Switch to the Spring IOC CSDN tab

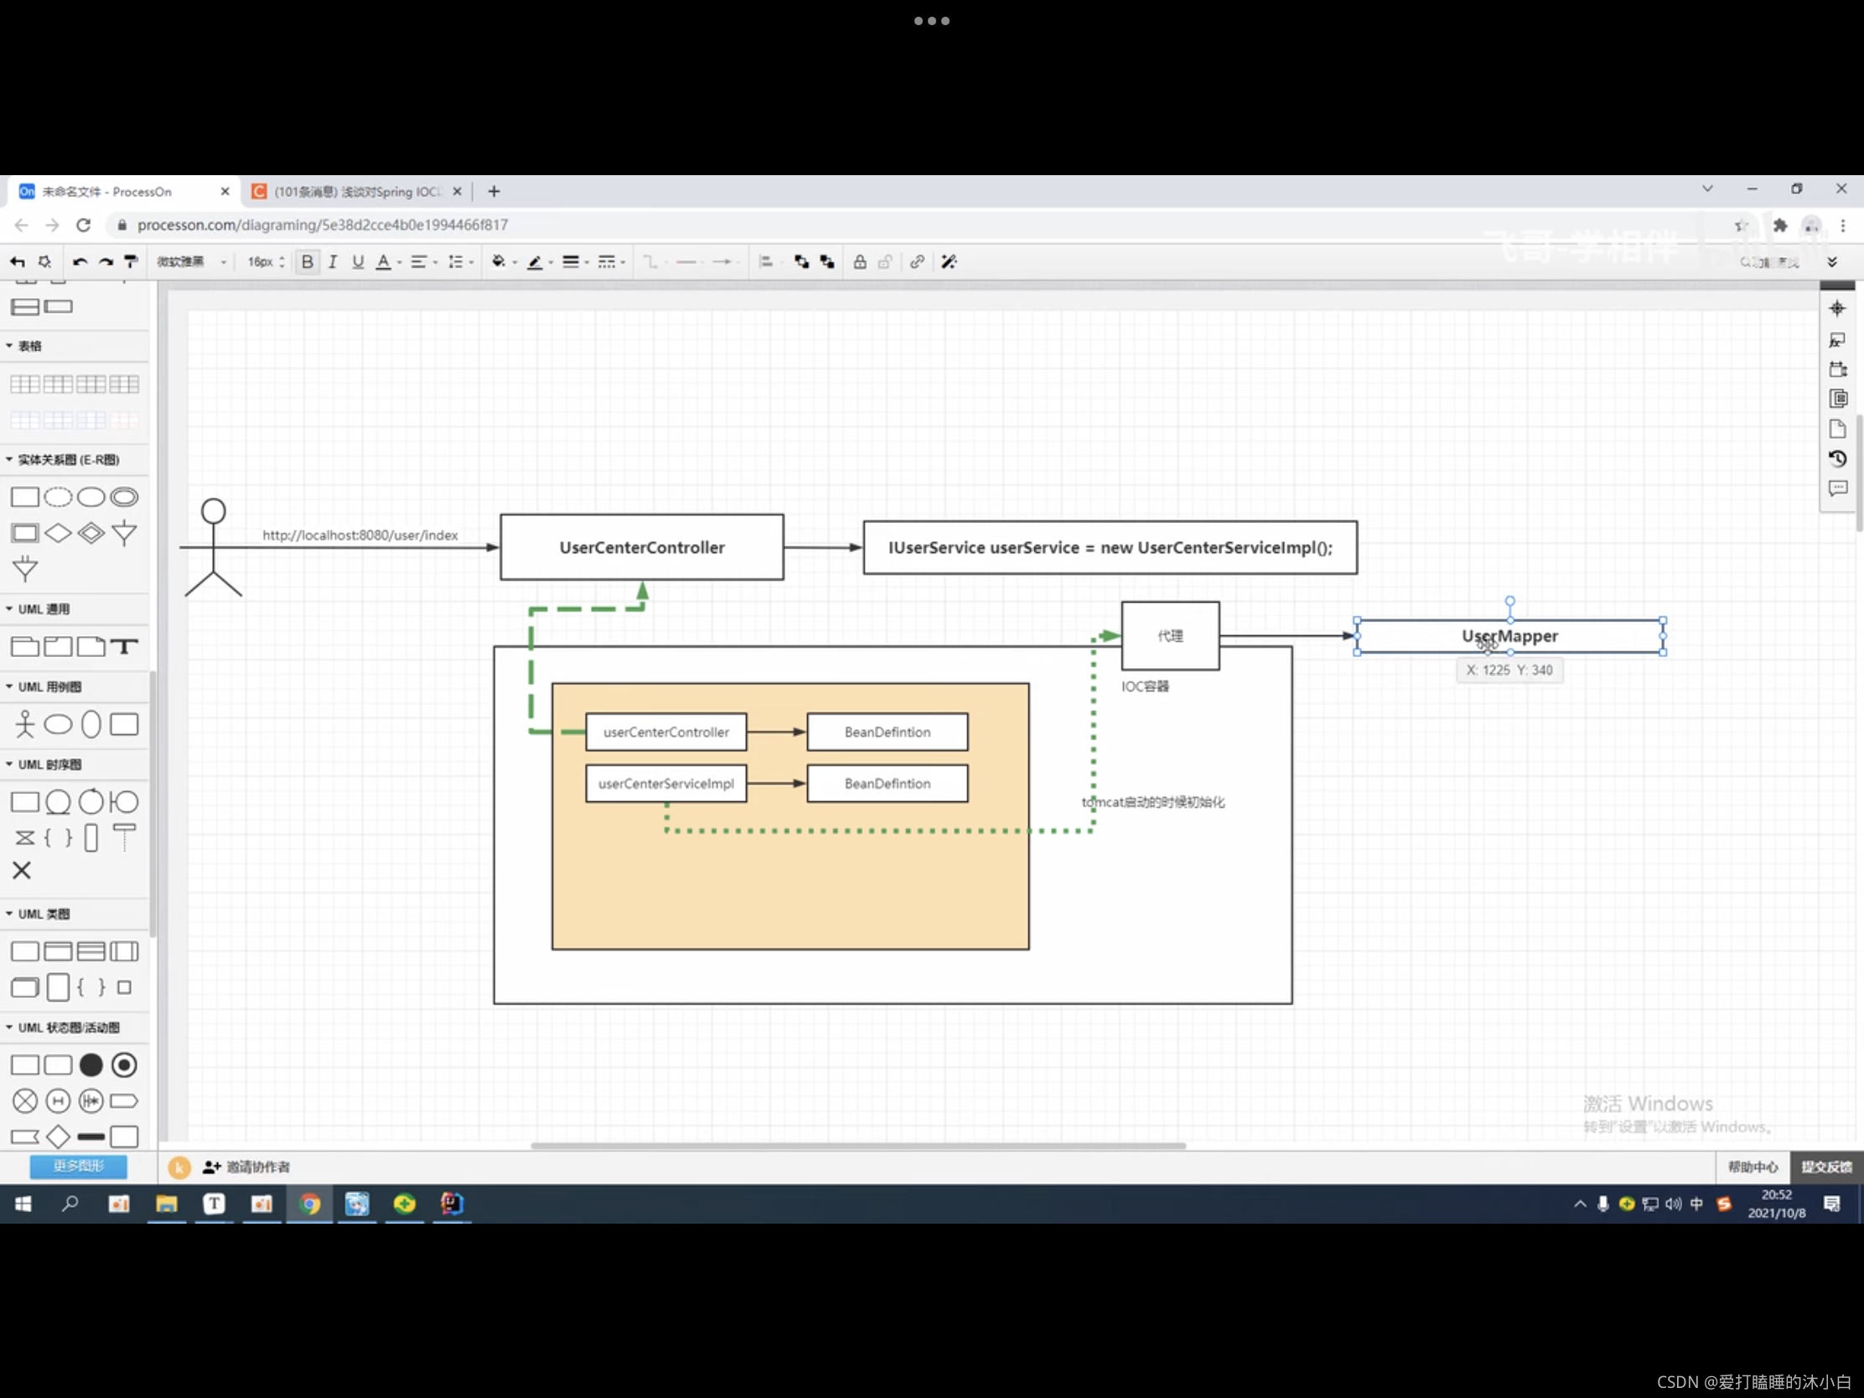coord(356,191)
